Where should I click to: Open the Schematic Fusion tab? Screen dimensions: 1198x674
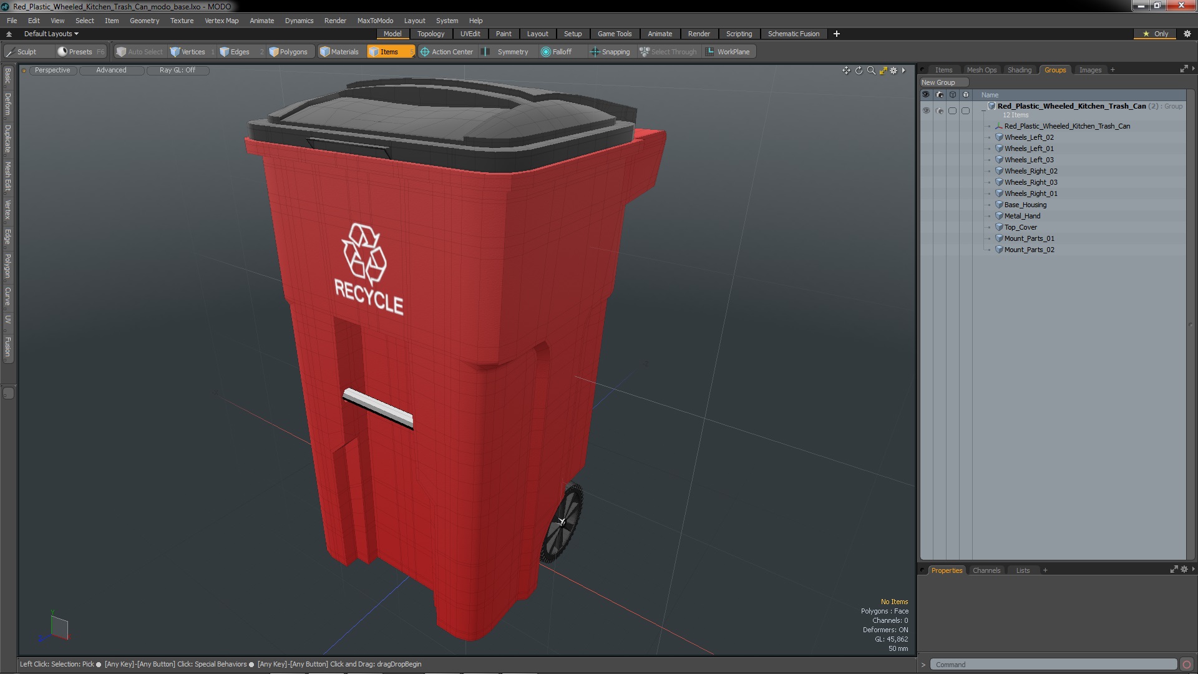click(x=794, y=34)
